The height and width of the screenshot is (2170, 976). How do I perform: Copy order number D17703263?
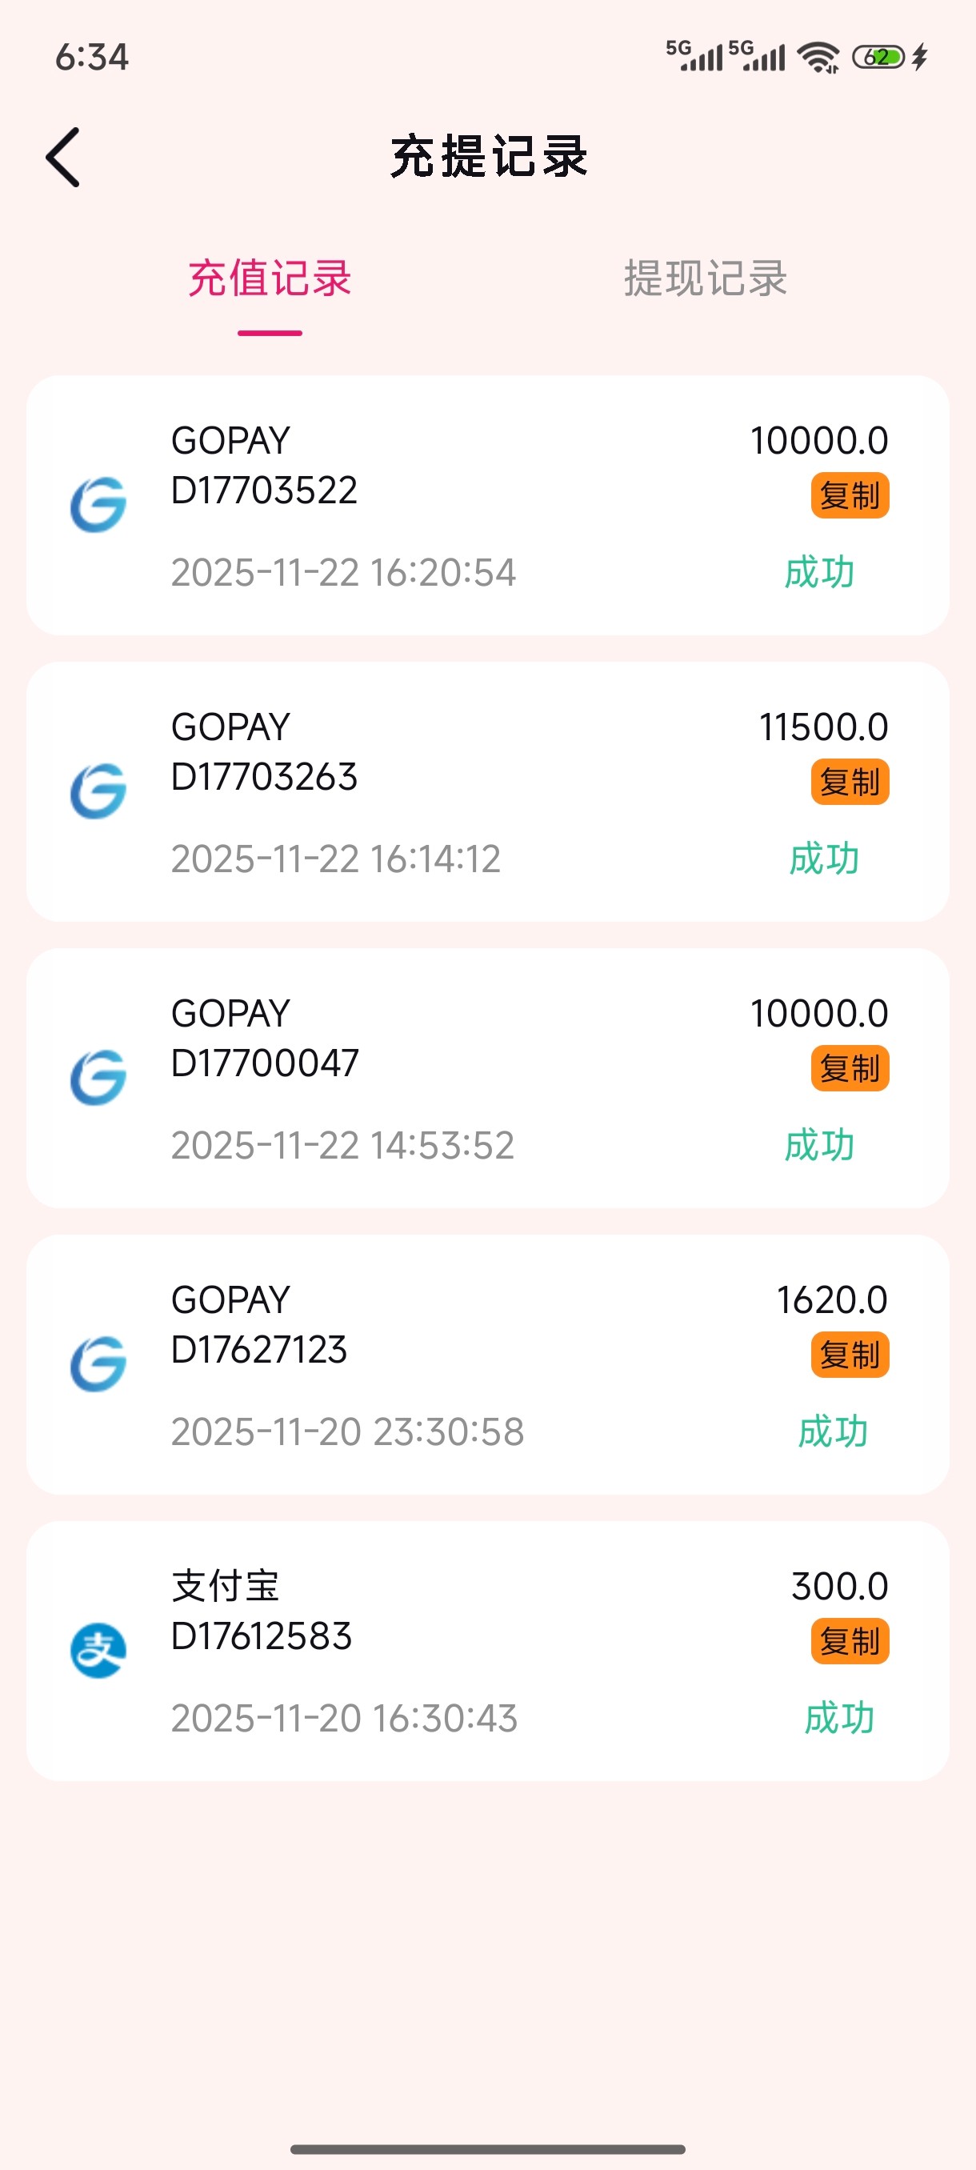(850, 782)
